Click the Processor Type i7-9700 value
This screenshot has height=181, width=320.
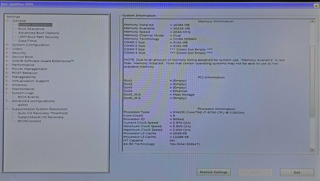(x=207, y=112)
